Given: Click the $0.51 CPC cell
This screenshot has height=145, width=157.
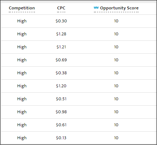Looking at the screenshot, I should [x=61, y=99].
